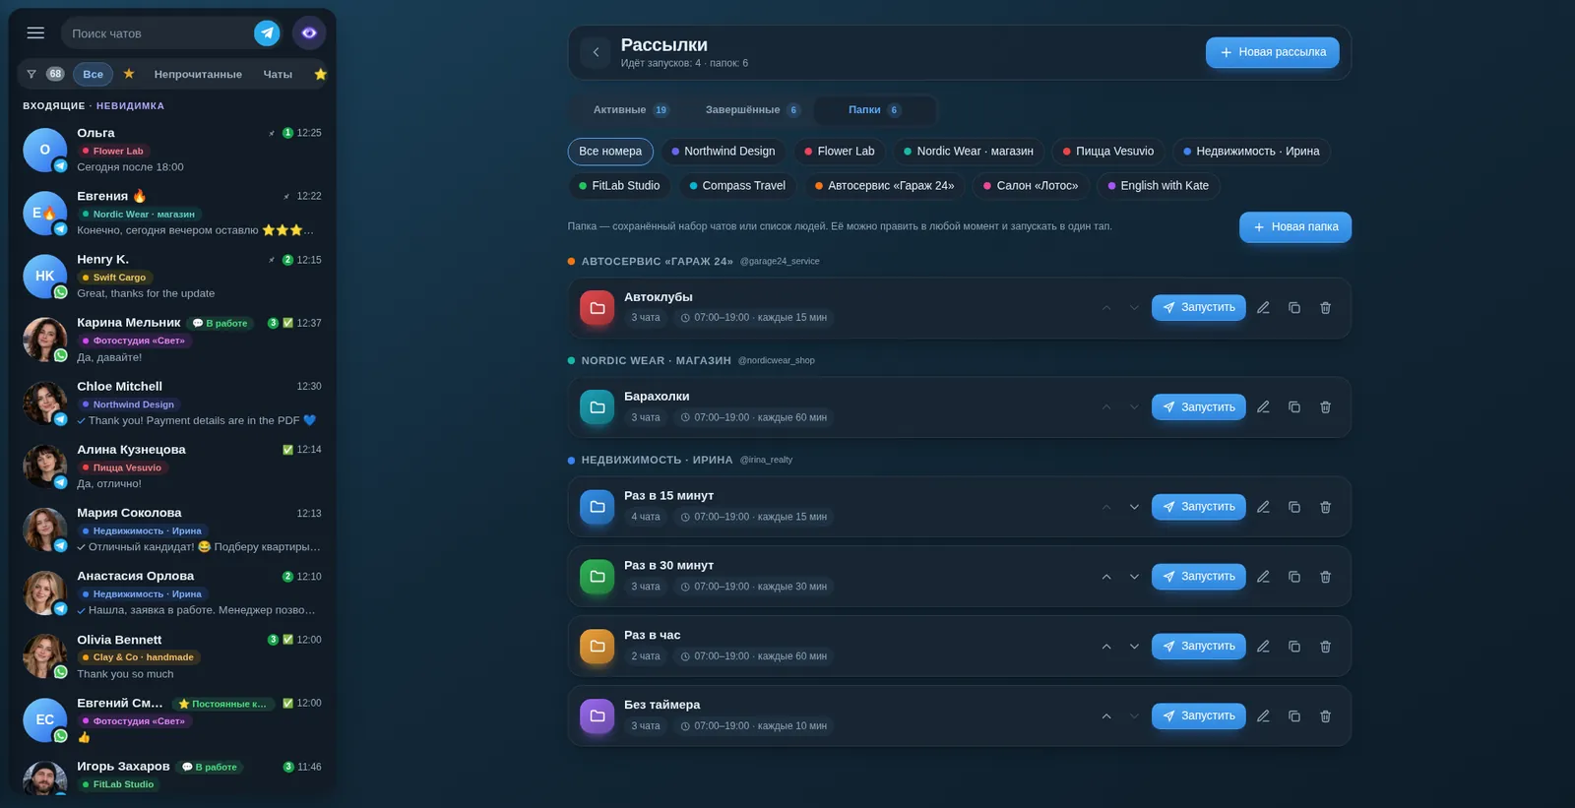Toggle the star filter next to 'Все'

pos(129,74)
